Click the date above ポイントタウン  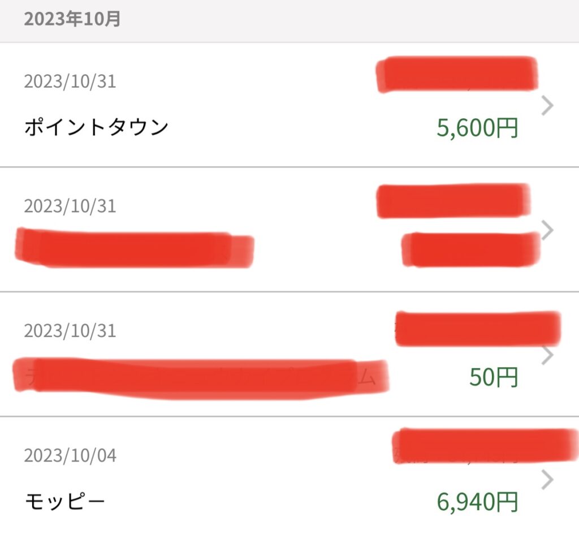click(x=70, y=81)
